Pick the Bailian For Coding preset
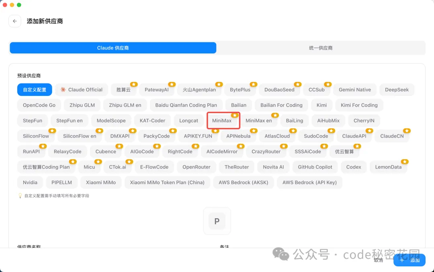Image resolution: width=434 pixels, height=272 pixels. pyautogui.click(x=281, y=105)
